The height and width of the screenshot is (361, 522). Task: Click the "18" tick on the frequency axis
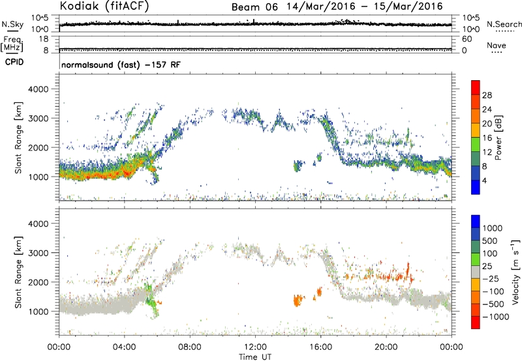pos(44,39)
